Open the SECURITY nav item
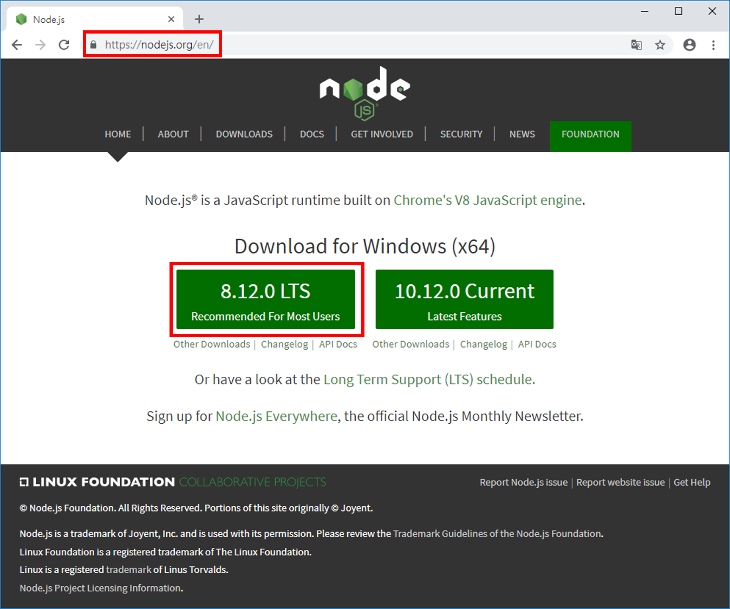Image resolution: width=730 pixels, height=609 pixels. click(461, 134)
